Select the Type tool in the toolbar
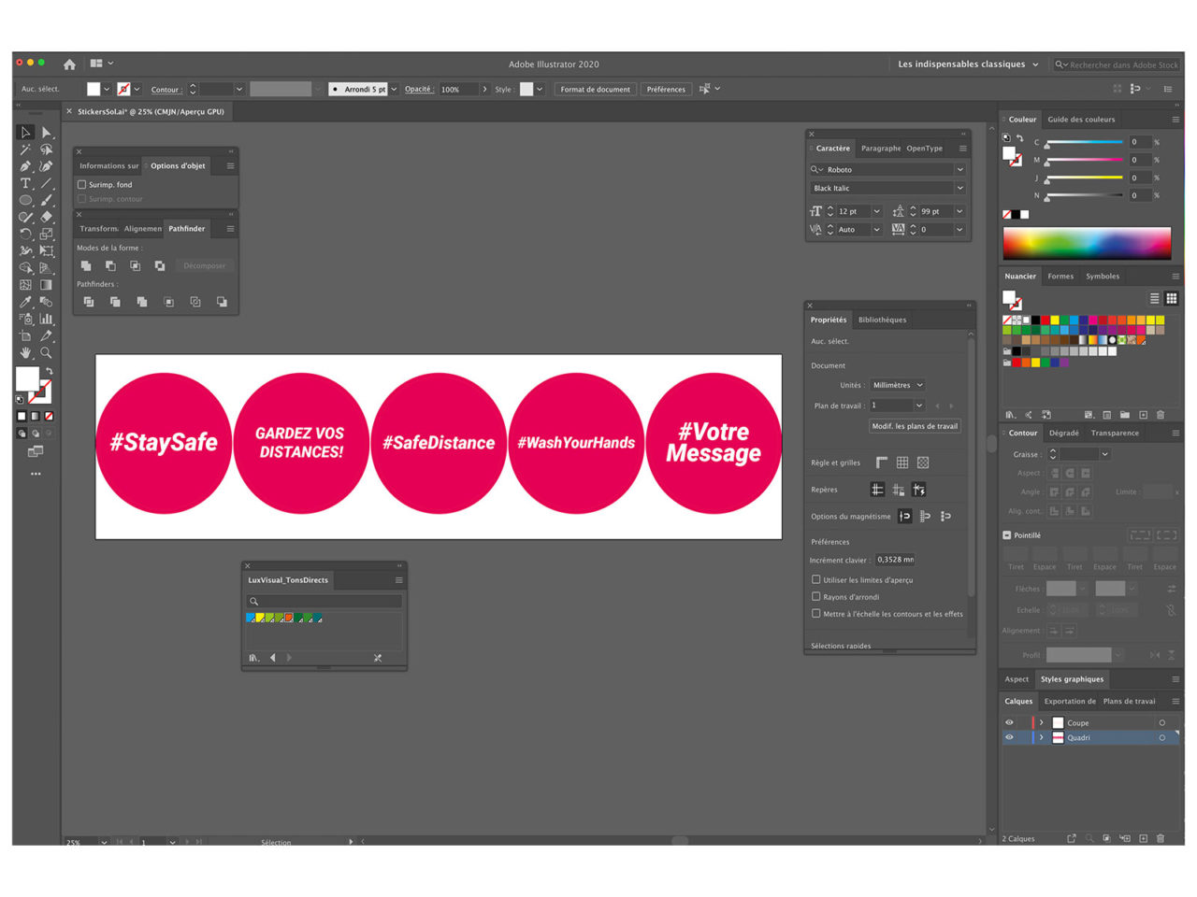 pos(25,183)
